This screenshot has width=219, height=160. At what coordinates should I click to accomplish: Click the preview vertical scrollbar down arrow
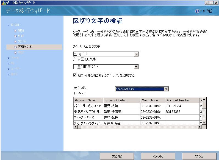(x=204, y=122)
